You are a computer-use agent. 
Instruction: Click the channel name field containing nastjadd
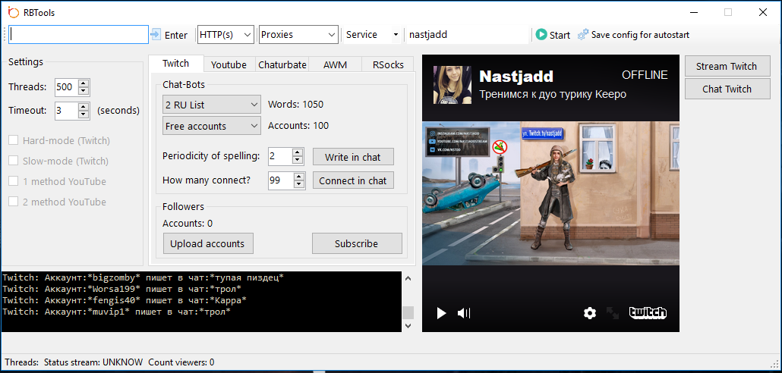pyautogui.click(x=465, y=35)
